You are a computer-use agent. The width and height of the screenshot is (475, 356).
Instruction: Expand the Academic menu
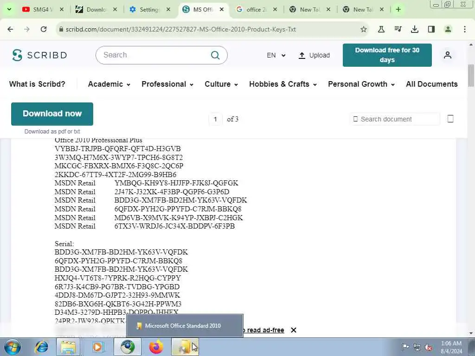tap(109, 84)
